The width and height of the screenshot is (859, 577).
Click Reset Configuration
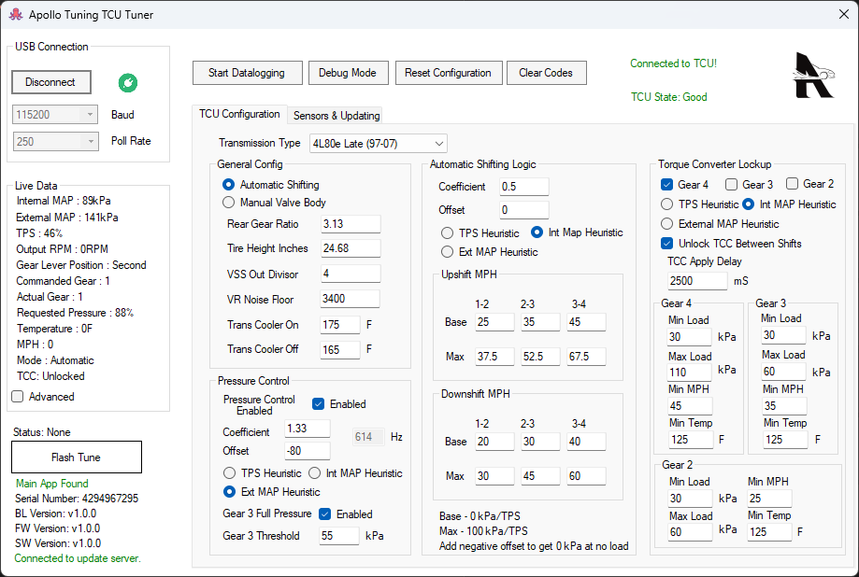(448, 73)
